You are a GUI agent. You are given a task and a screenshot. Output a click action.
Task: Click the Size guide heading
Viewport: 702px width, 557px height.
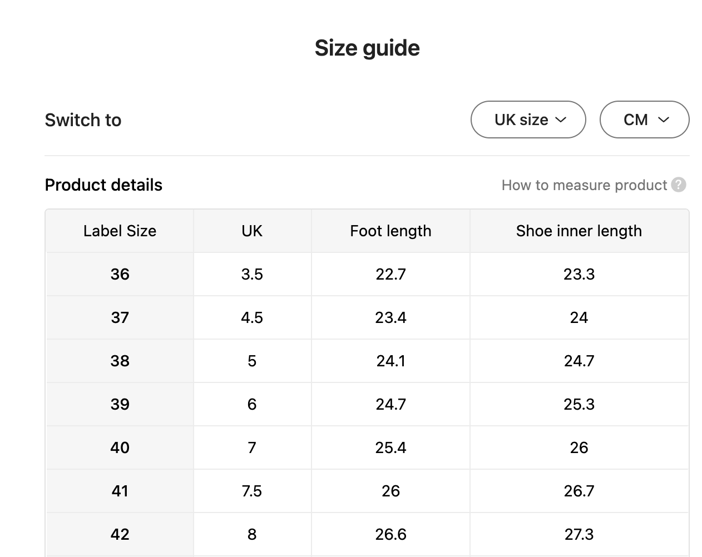coord(367,48)
